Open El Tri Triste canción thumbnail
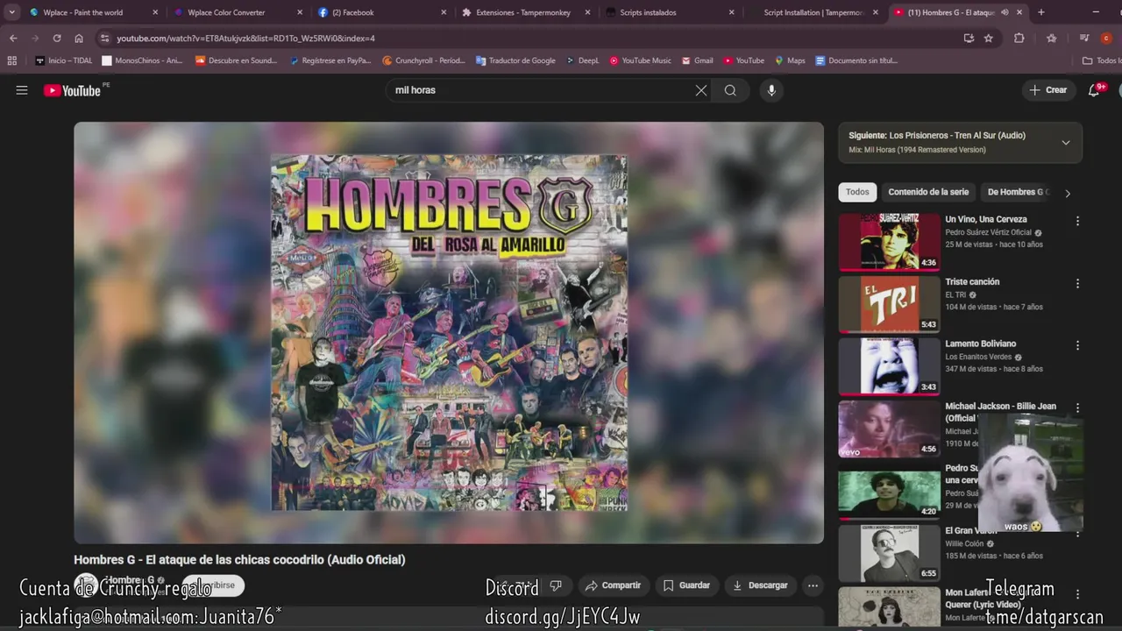 click(889, 304)
